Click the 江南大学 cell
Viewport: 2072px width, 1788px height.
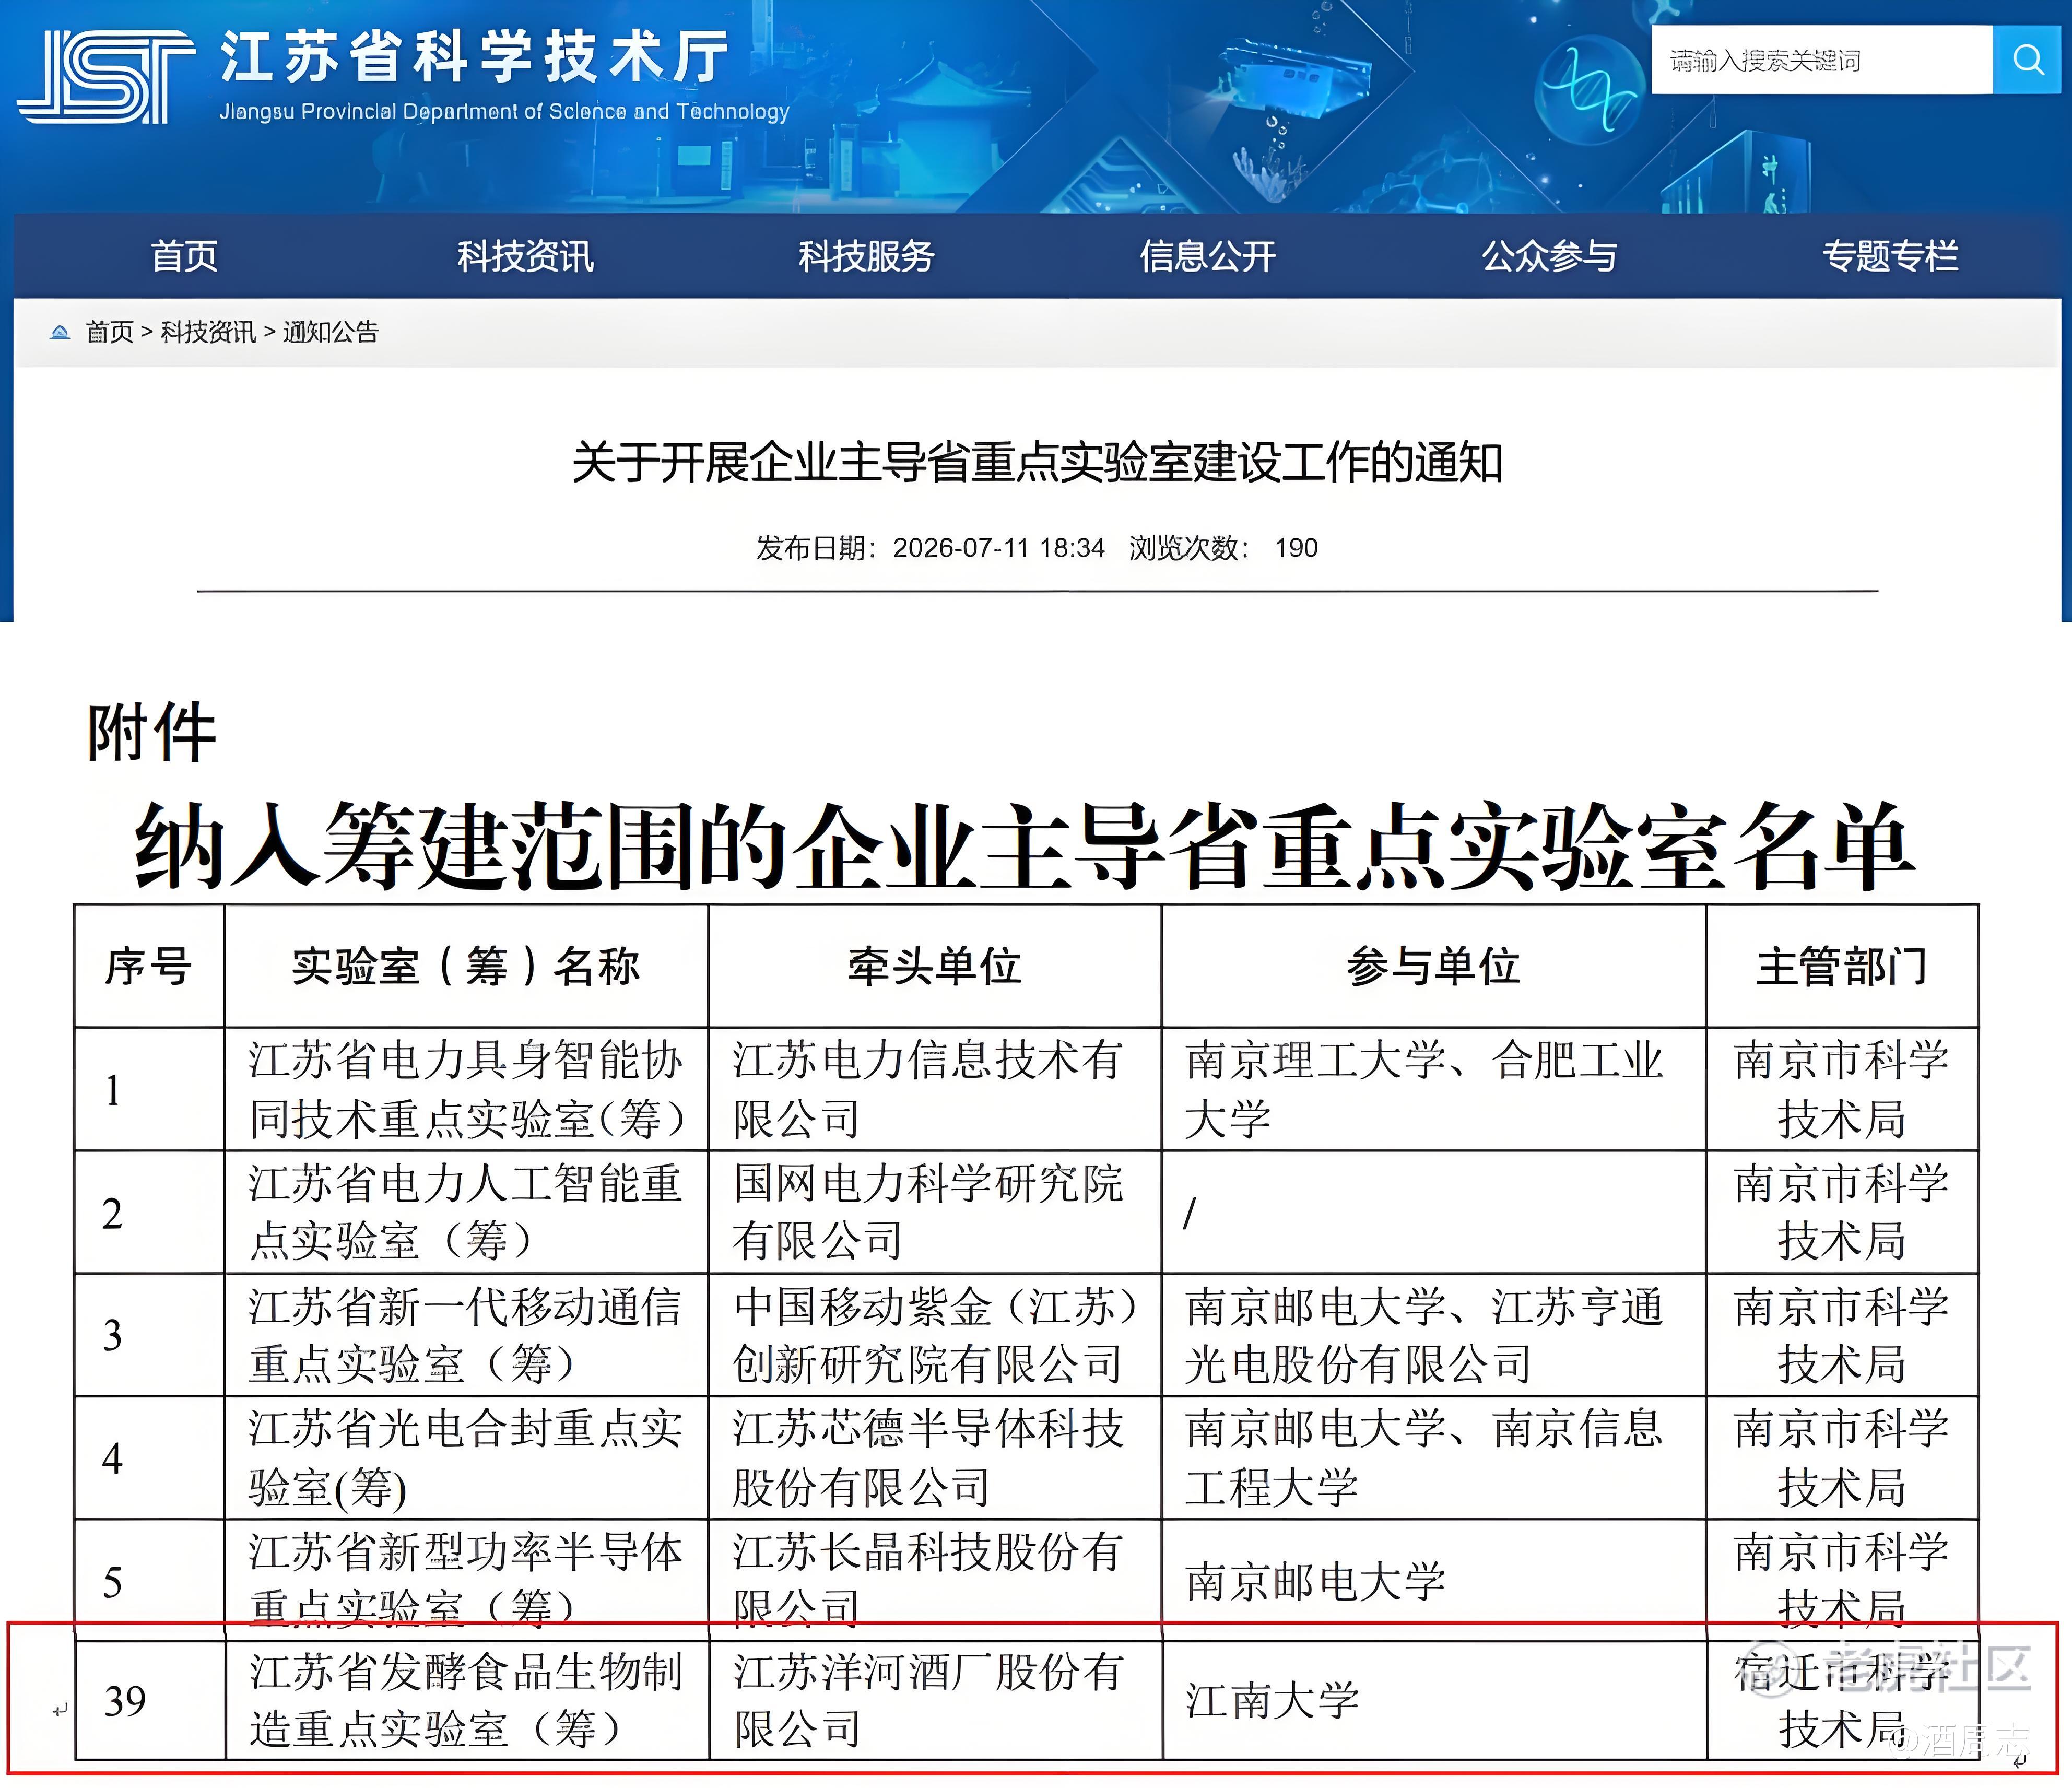(1434, 1700)
